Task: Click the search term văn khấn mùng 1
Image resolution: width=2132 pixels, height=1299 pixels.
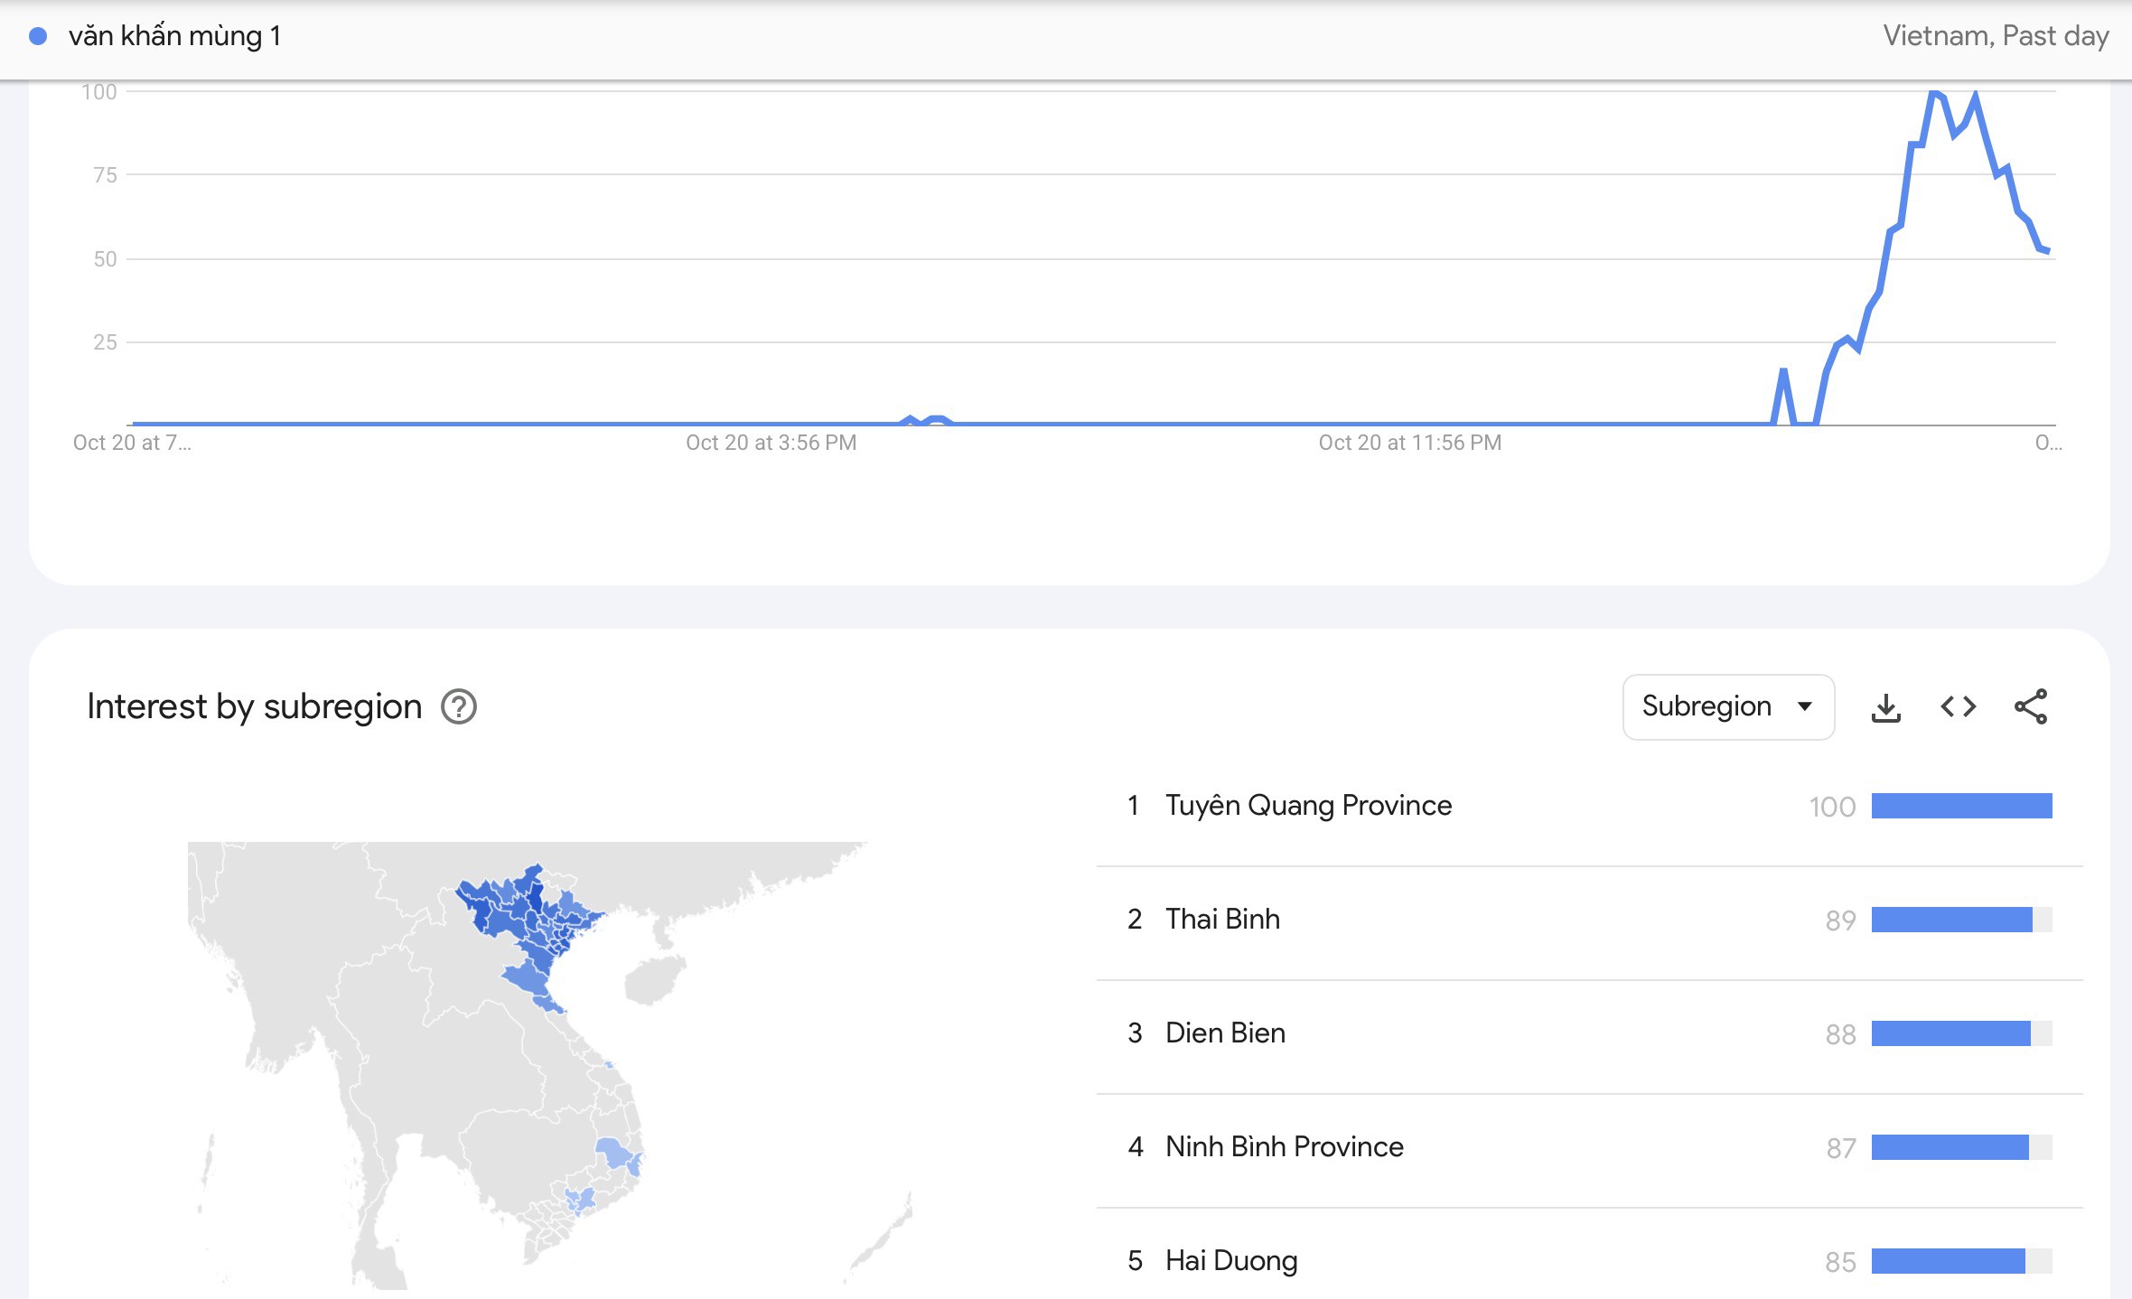Action: tap(174, 36)
